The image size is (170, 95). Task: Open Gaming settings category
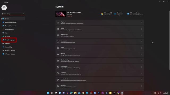tap(7, 44)
